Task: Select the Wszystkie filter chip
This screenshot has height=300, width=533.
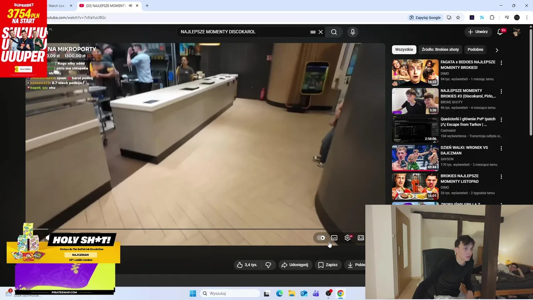Action: click(x=404, y=50)
